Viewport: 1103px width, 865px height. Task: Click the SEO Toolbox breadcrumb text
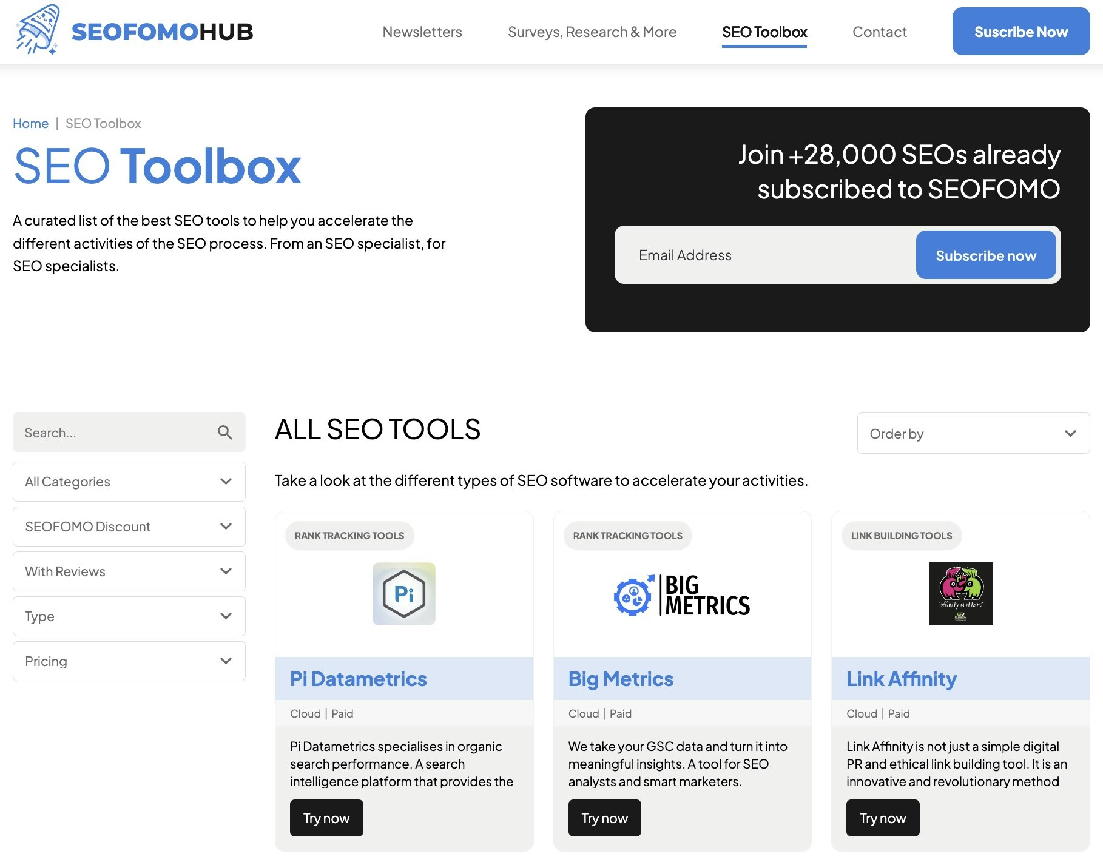click(x=103, y=124)
